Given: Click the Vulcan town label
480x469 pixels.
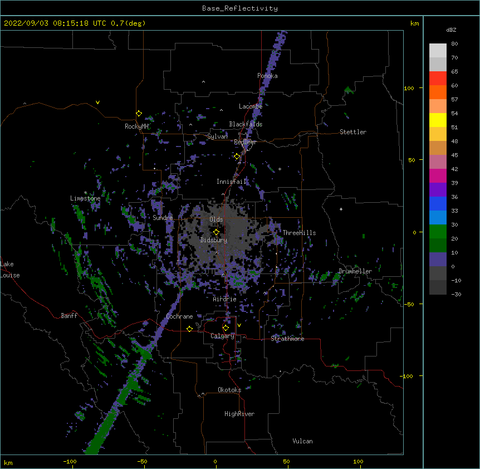Looking at the screenshot, I should coord(302,441).
